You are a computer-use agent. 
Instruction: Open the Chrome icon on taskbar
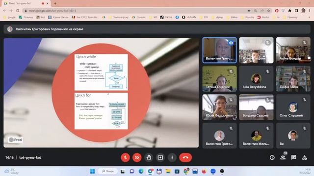[x=186, y=171]
